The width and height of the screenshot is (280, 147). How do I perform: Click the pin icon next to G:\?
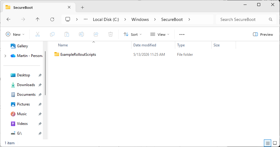pyautogui.click(x=40, y=133)
